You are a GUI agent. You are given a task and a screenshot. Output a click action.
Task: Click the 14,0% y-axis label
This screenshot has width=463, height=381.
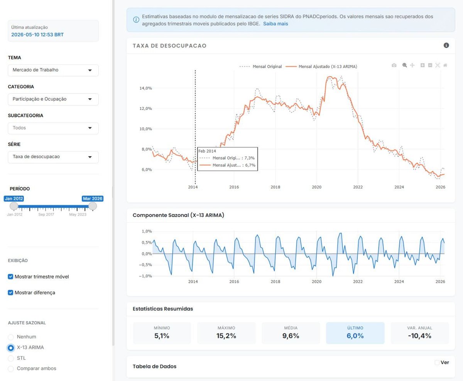146,88
